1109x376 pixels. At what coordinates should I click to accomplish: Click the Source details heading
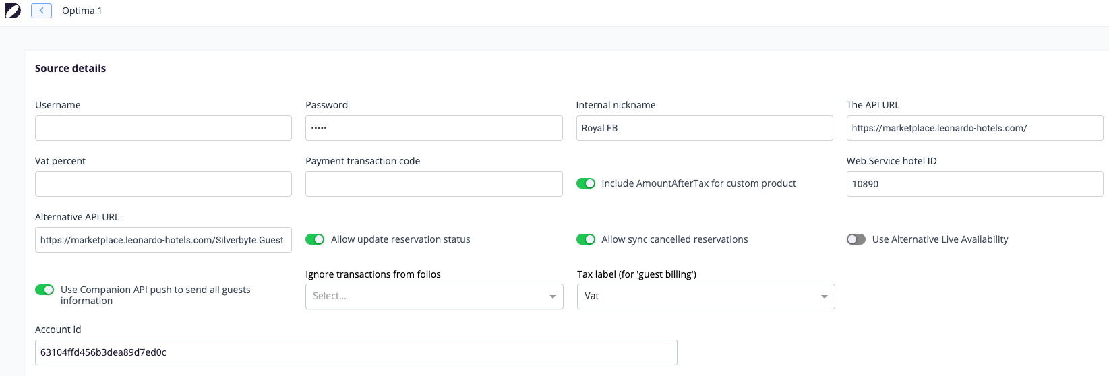click(70, 69)
